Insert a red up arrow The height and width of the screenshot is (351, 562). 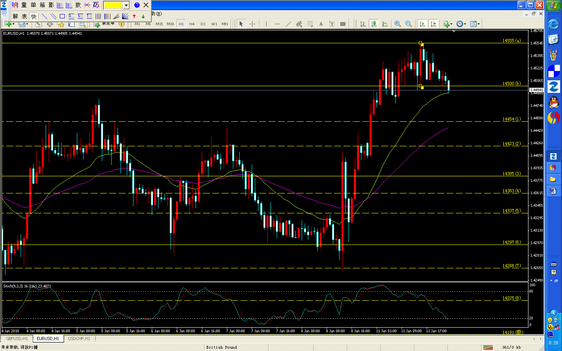pos(134,16)
